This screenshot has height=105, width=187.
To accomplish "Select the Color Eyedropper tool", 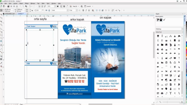I will (x=1, y=63).
